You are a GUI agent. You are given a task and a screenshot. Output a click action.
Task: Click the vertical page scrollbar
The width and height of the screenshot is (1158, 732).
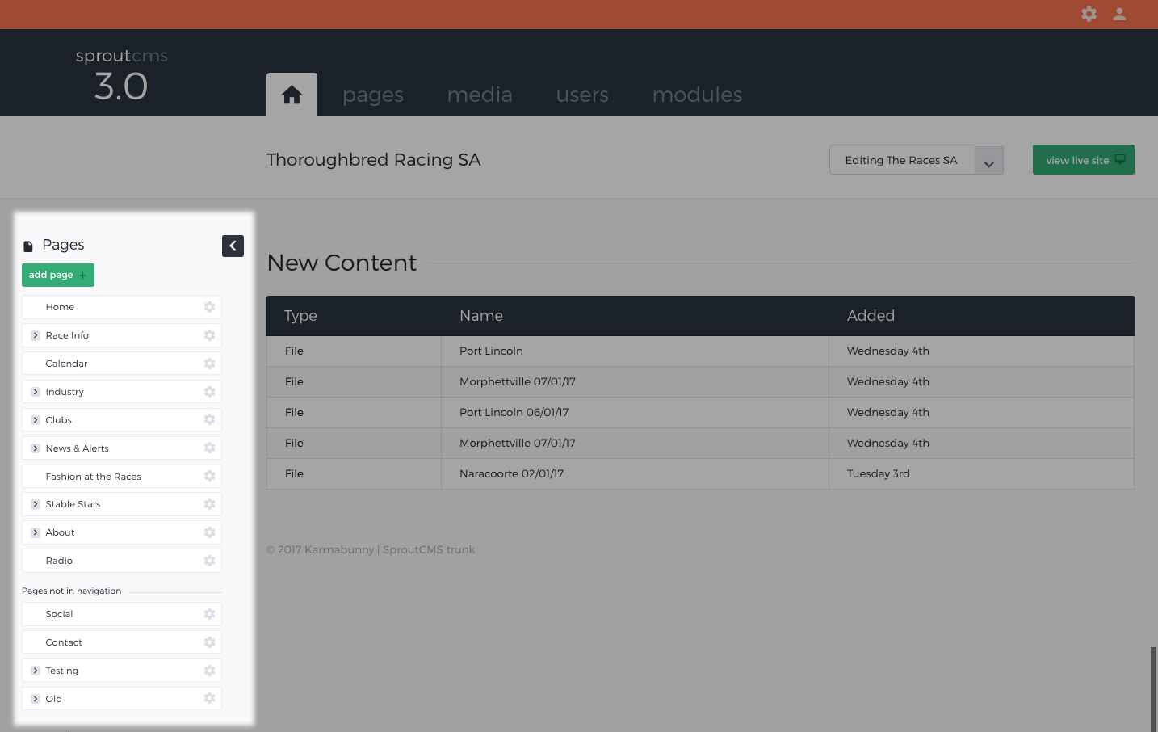pos(1154,689)
